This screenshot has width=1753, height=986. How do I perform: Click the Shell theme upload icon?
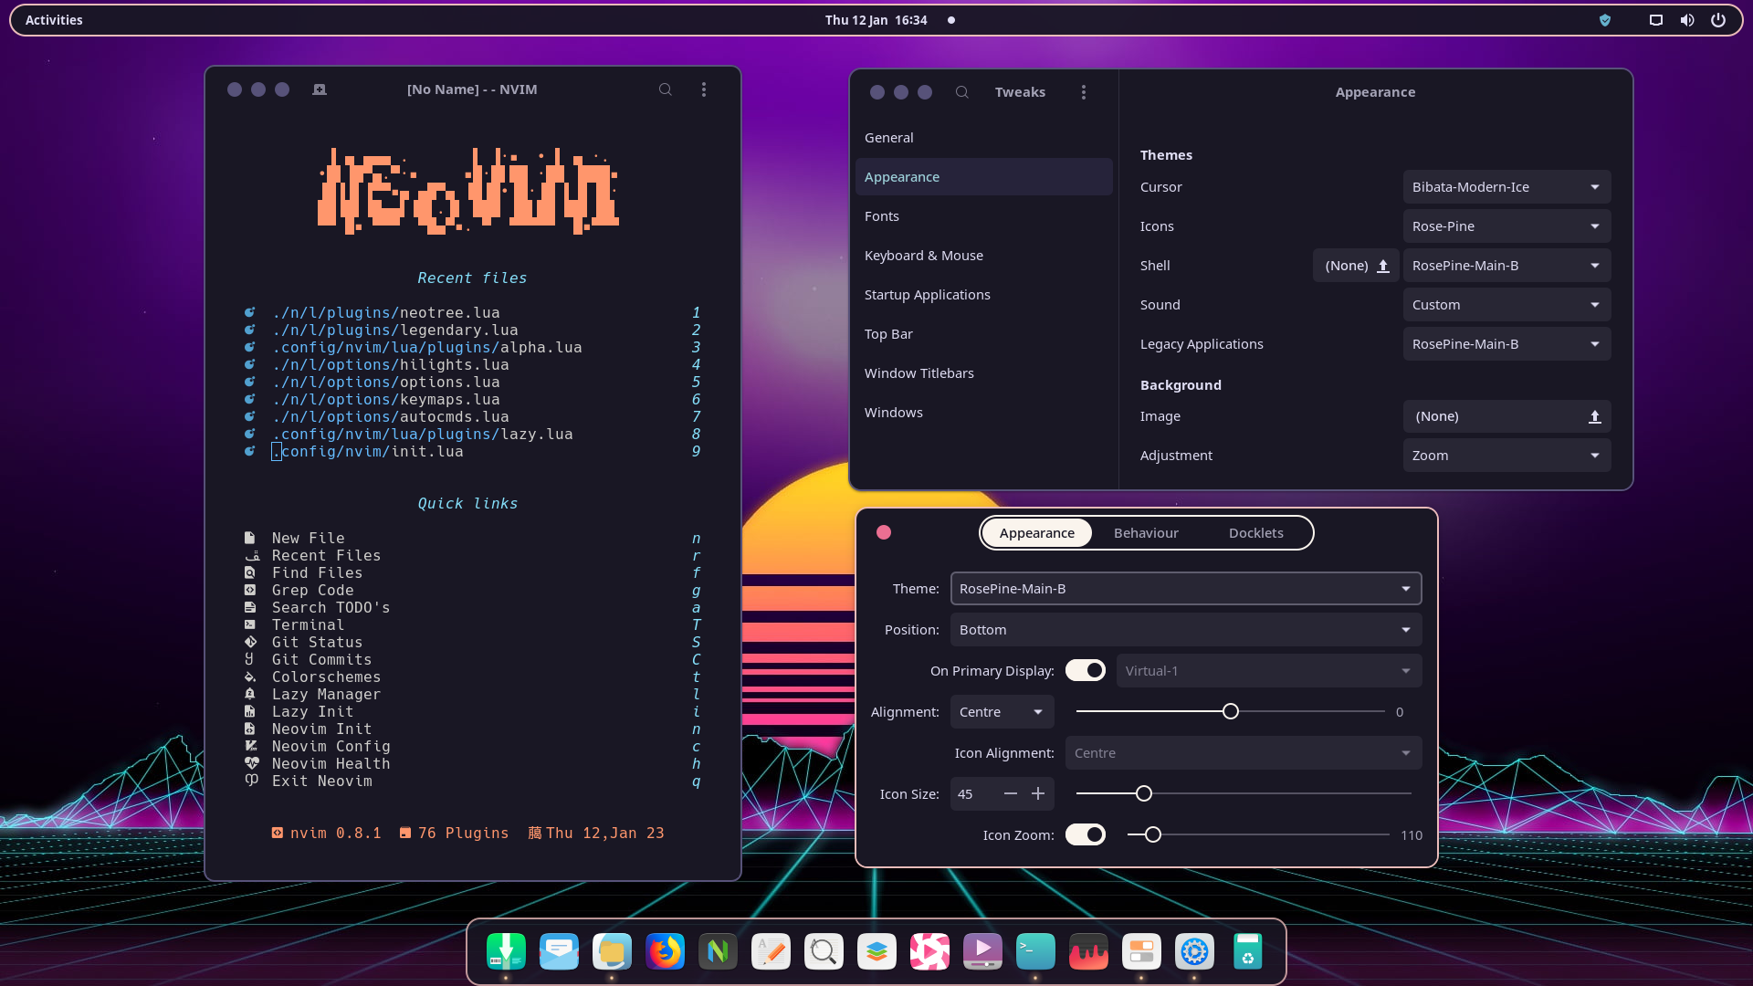click(x=1383, y=266)
